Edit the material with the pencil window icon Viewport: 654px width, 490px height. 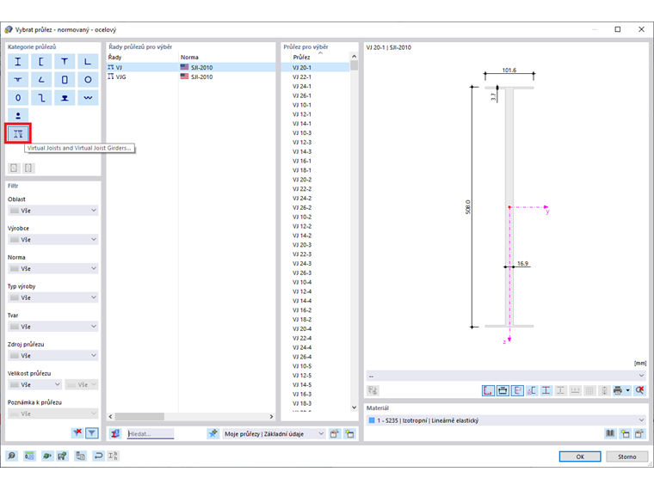639,434
